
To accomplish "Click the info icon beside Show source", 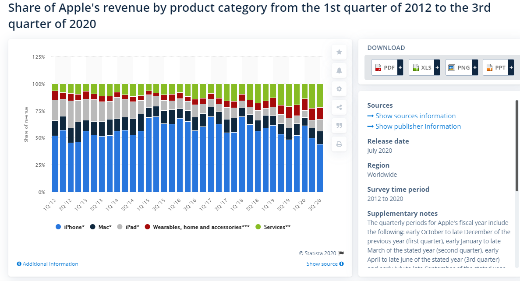I will click(342, 264).
